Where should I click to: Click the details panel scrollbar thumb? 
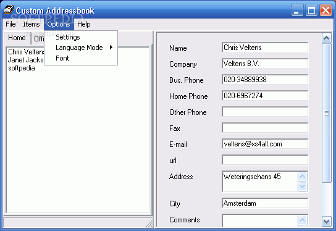[326, 113]
